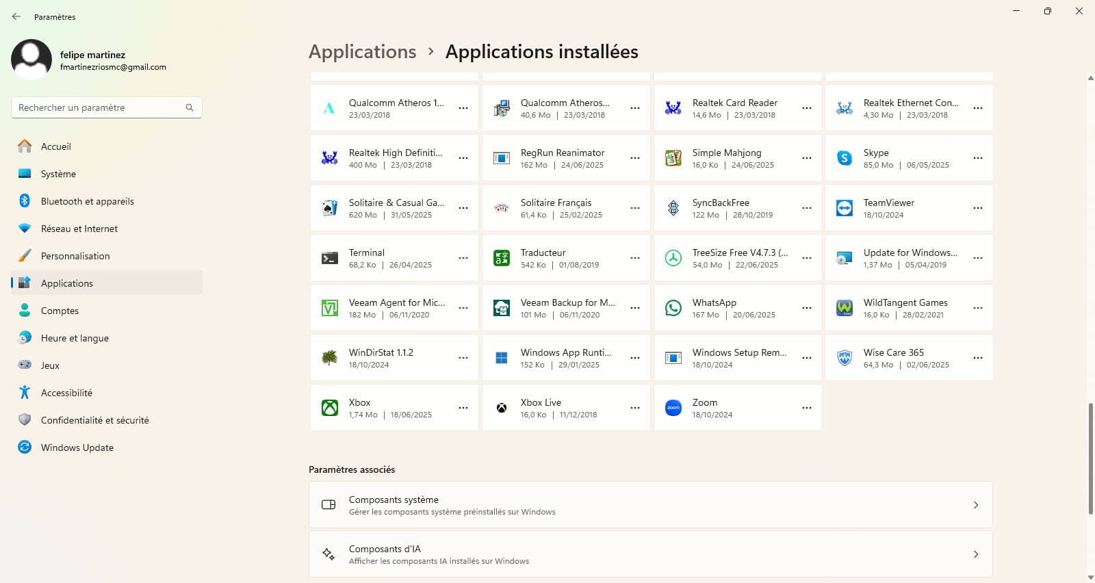Click the Realtek Ethernet Controller app icon
Viewport: 1095px width, 583px height.
[845, 108]
